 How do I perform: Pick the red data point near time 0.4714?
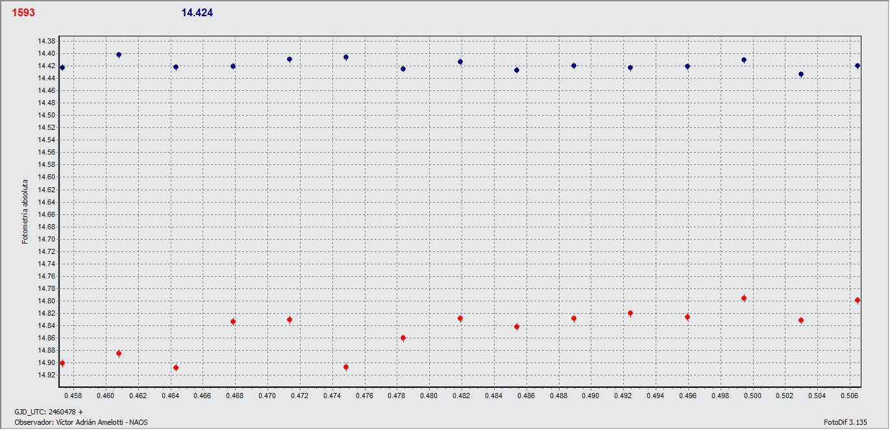click(x=290, y=320)
